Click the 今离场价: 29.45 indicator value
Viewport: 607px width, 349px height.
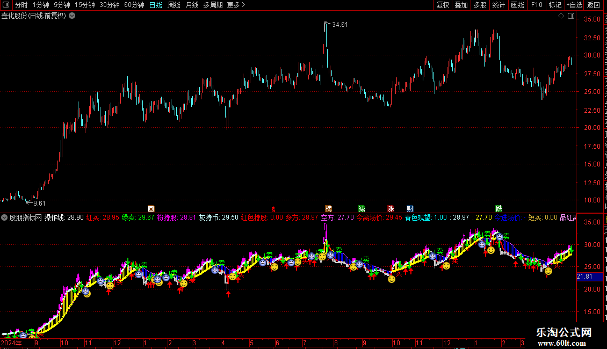[379, 217]
